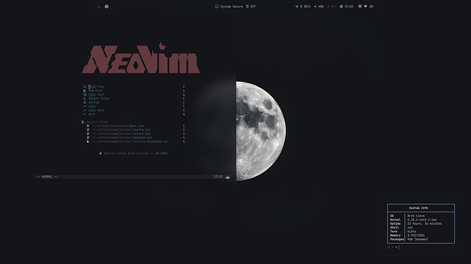Screen dimensions: 471x264
Task: Click the icon beside the Recent Files menu entry
Action: click(x=85, y=98)
